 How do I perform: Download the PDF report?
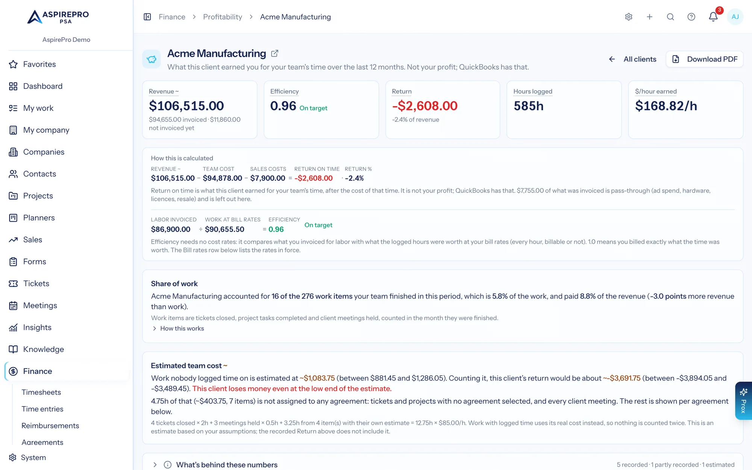point(705,59)
